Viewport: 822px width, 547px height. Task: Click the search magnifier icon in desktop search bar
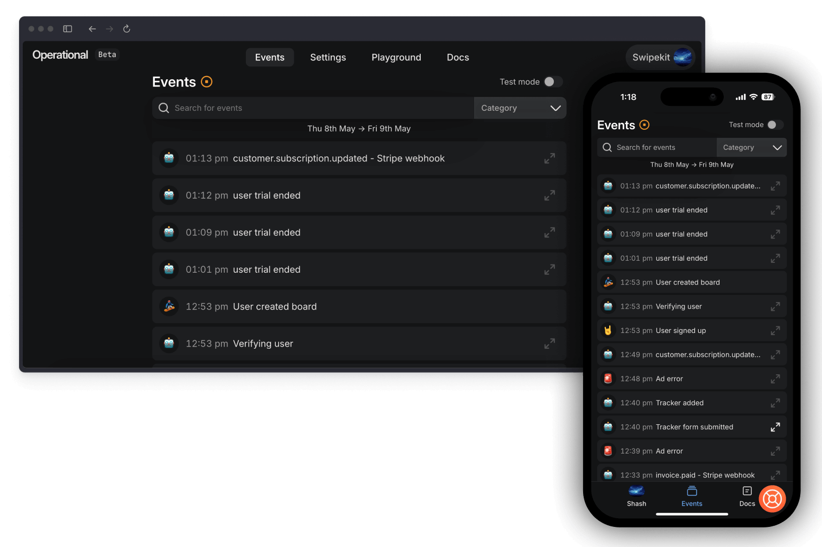(x=163, y=108)
